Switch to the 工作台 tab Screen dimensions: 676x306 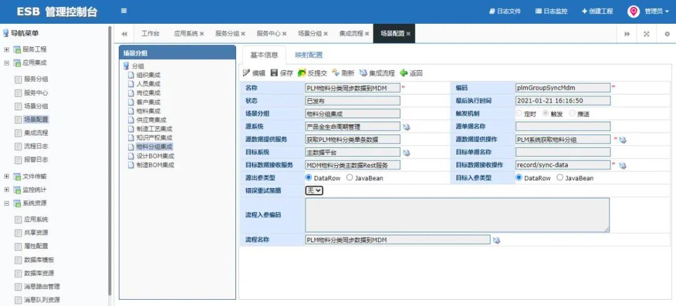[x=150, y=34]
